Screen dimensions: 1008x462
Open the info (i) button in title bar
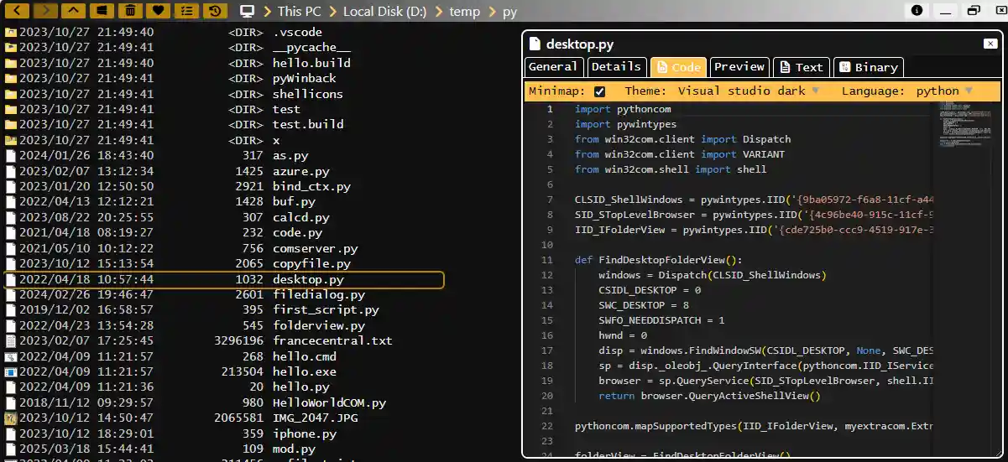tap(917, 10)
